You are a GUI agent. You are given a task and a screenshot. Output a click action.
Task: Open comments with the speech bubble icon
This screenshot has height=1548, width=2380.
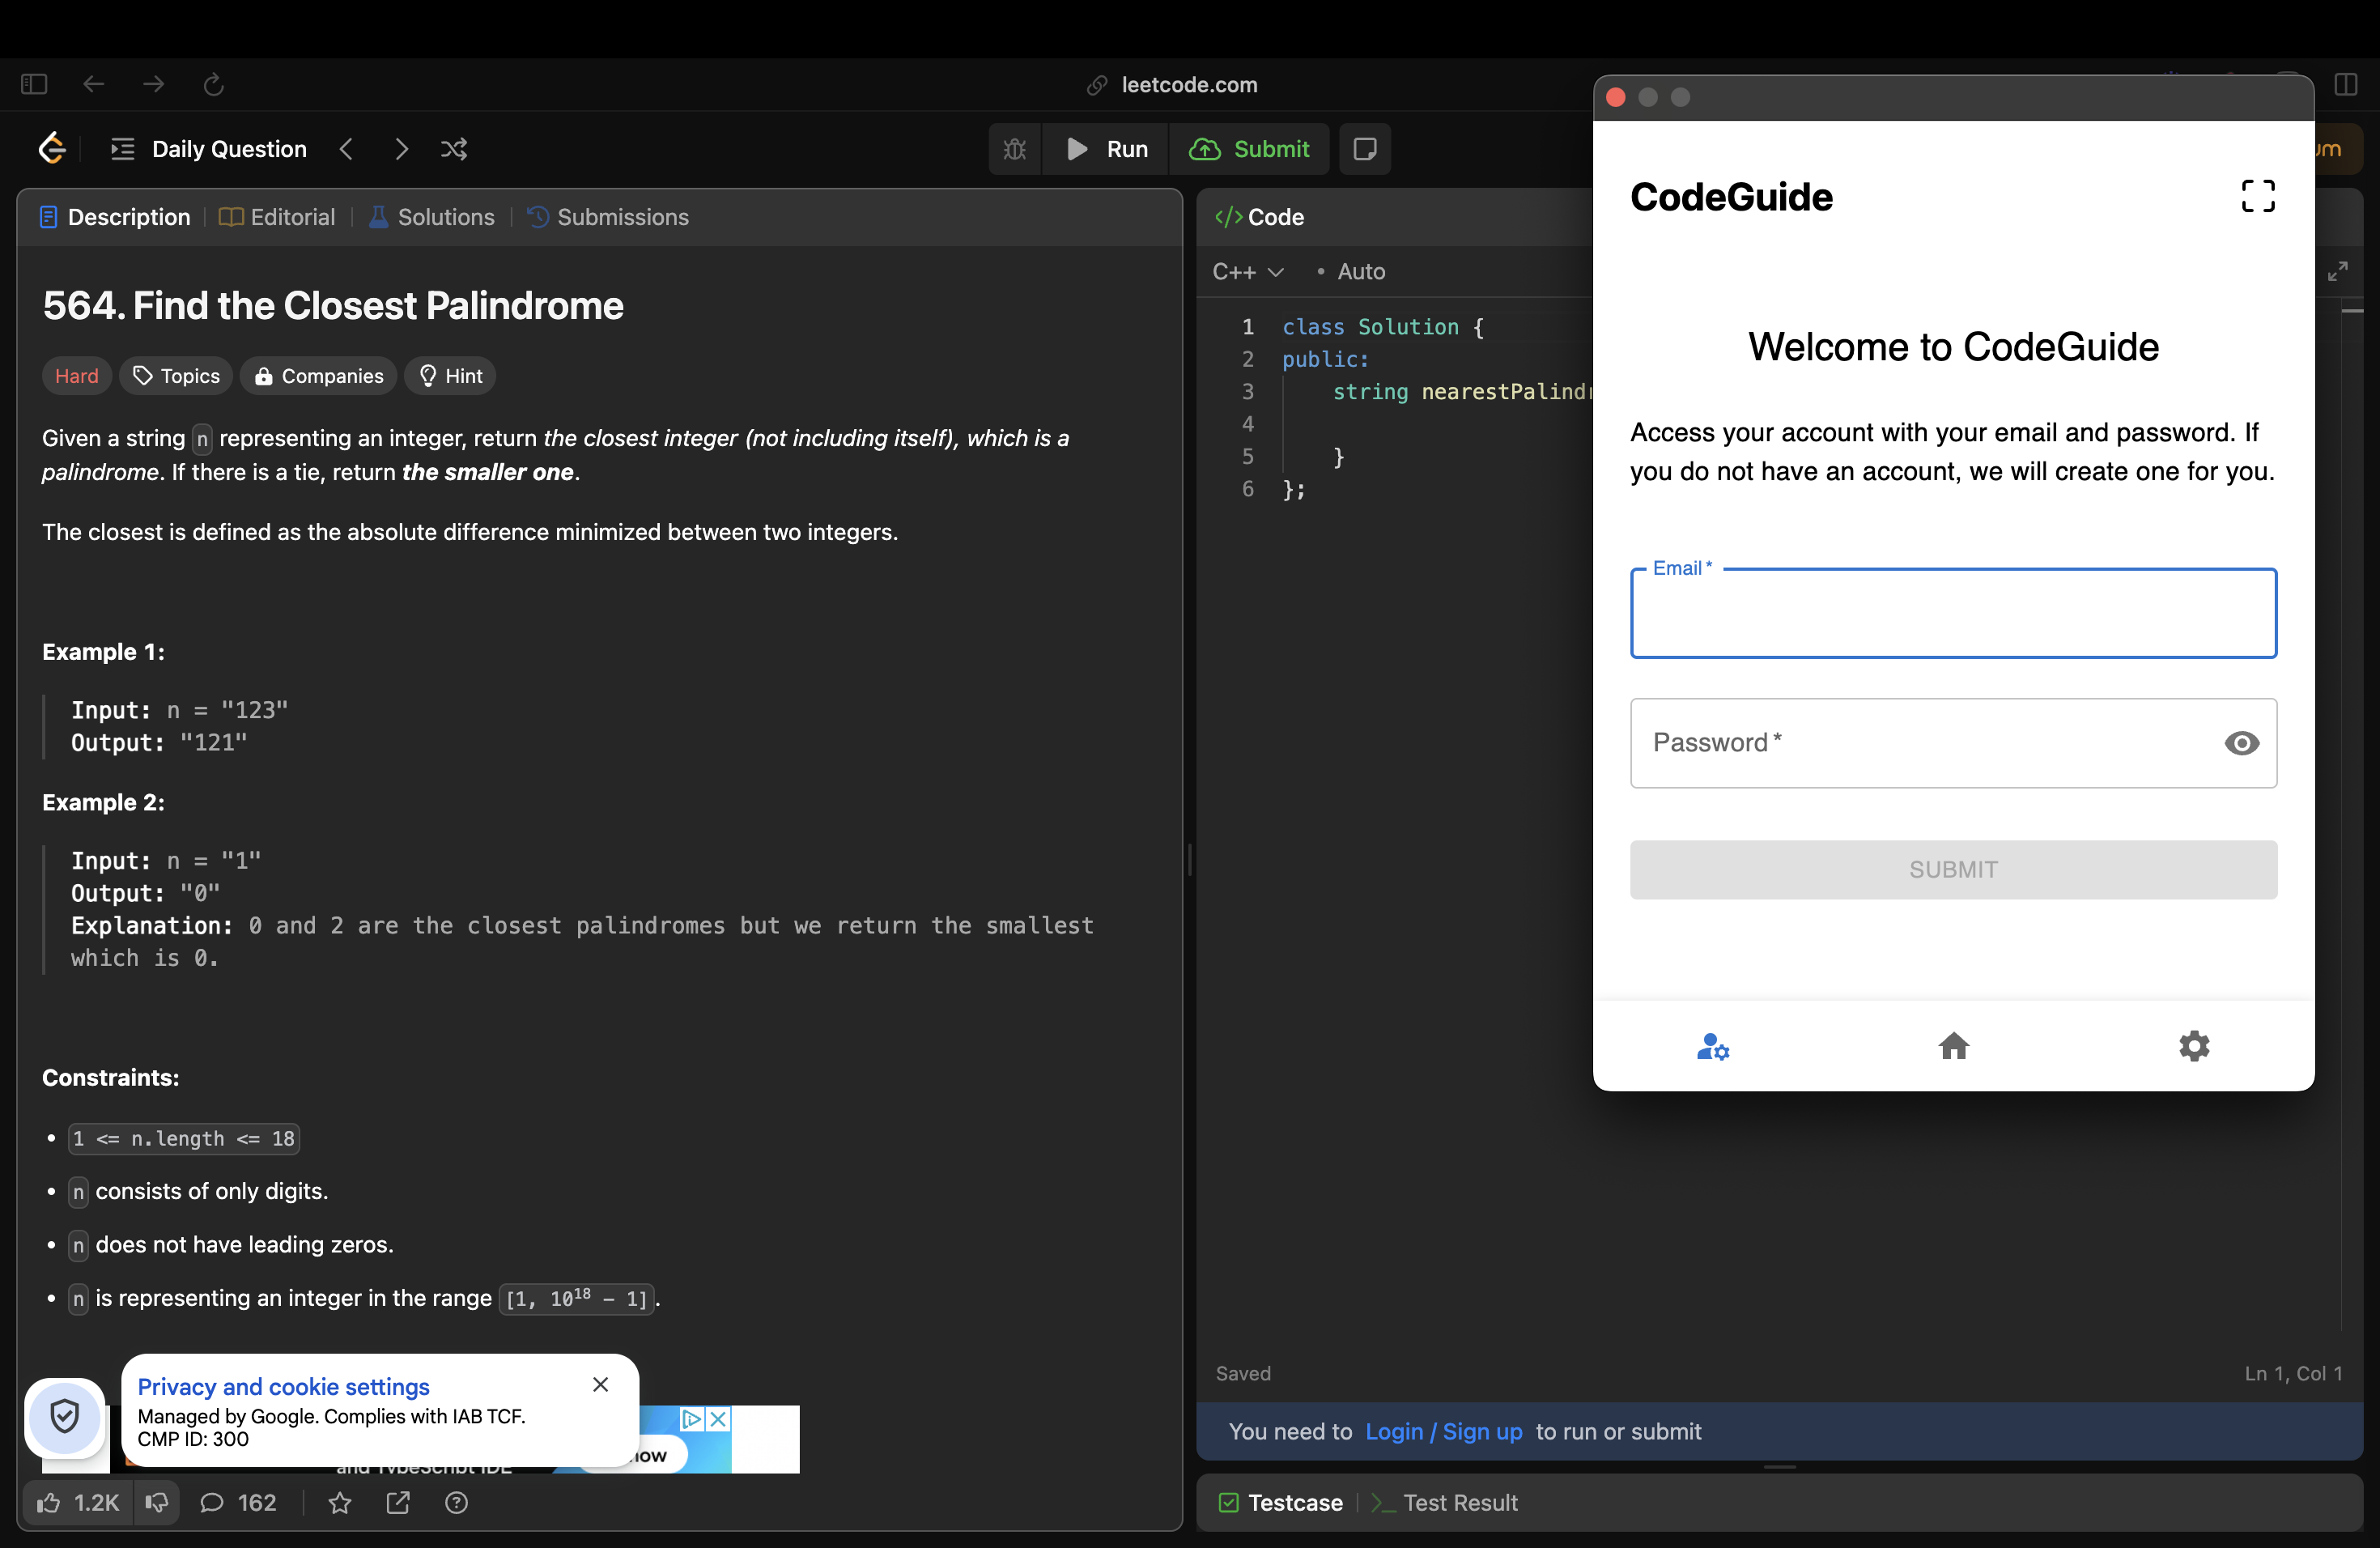tap(212, 1503)
